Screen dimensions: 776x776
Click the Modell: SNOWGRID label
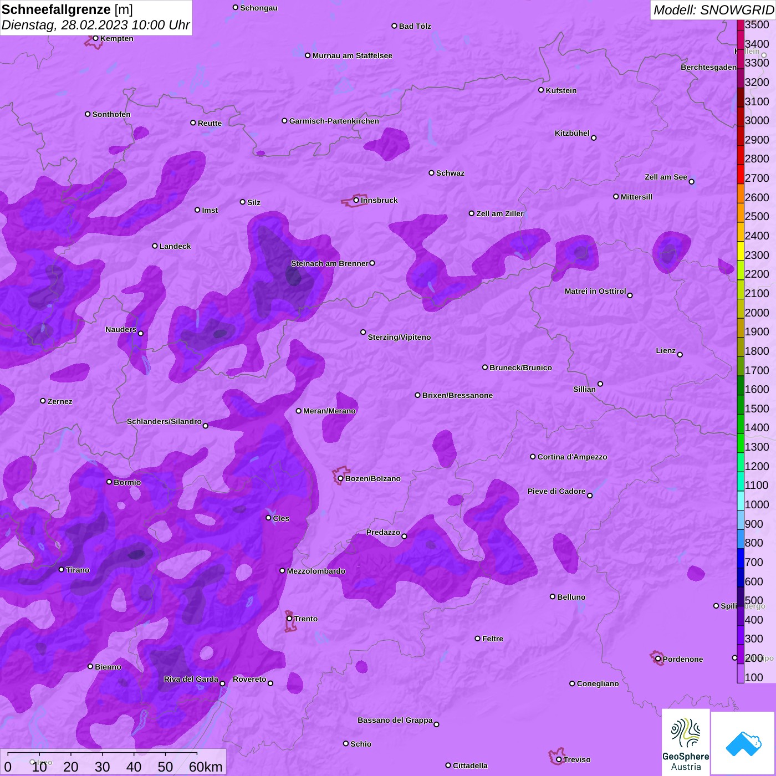tap(713, 10)
